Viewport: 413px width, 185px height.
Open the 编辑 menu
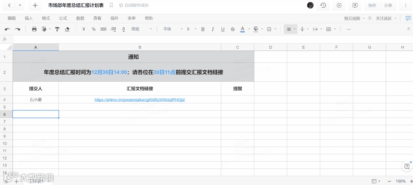[11, 18]
